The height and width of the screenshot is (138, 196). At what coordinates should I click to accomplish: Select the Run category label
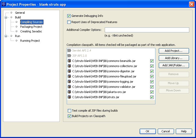coord(18,36)
